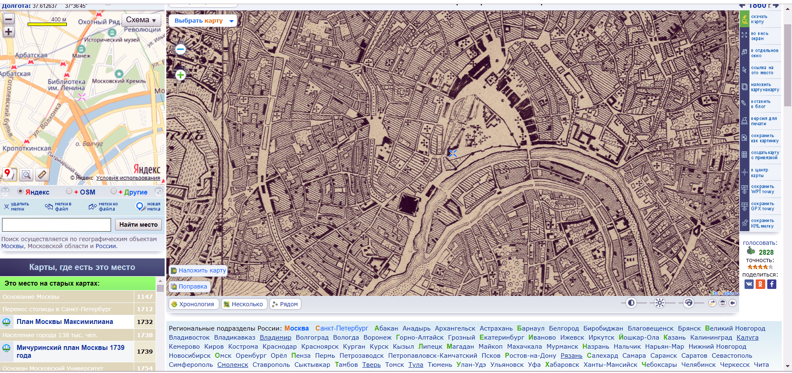Click the color saturation slider handle
Screen dimensions: 792x373
coord(688,303)
